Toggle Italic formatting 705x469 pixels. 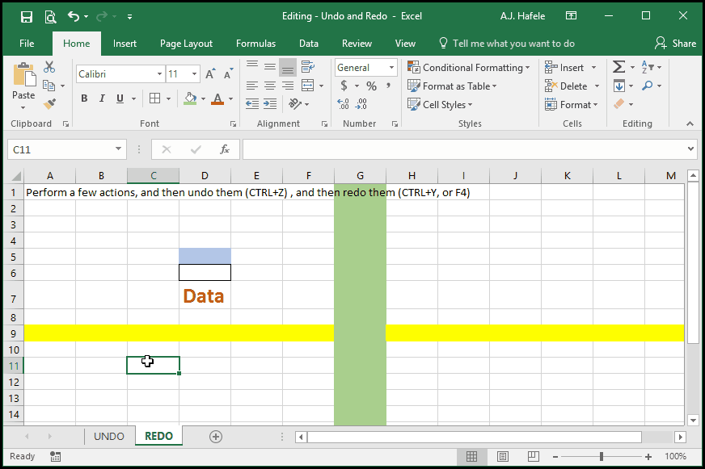point(102,98)
